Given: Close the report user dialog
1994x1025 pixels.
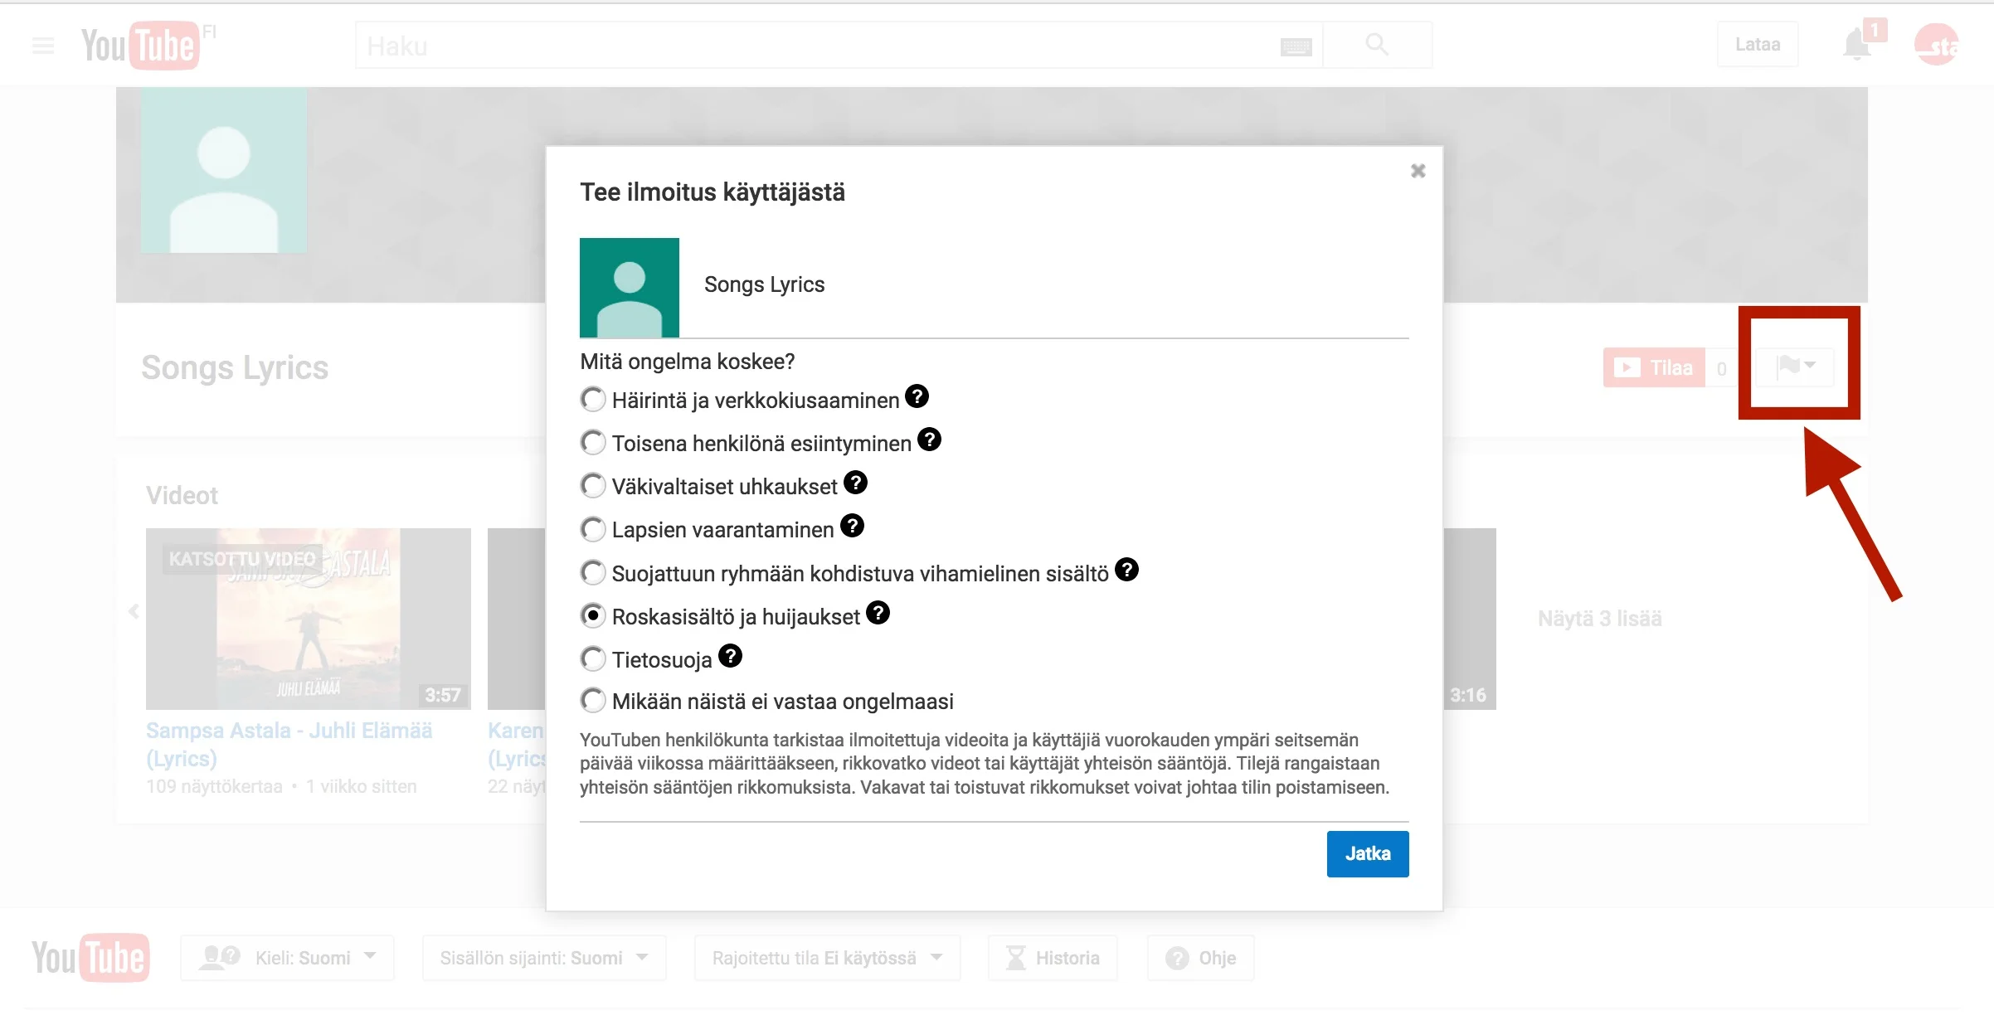Looking at the screenshot, I should click(1418, 171).
